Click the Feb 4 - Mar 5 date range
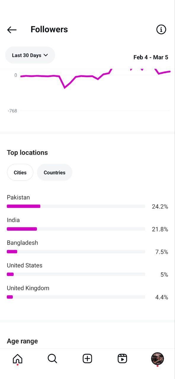The width and height of the screenshot is (175, 379). (x=151, y=57)
